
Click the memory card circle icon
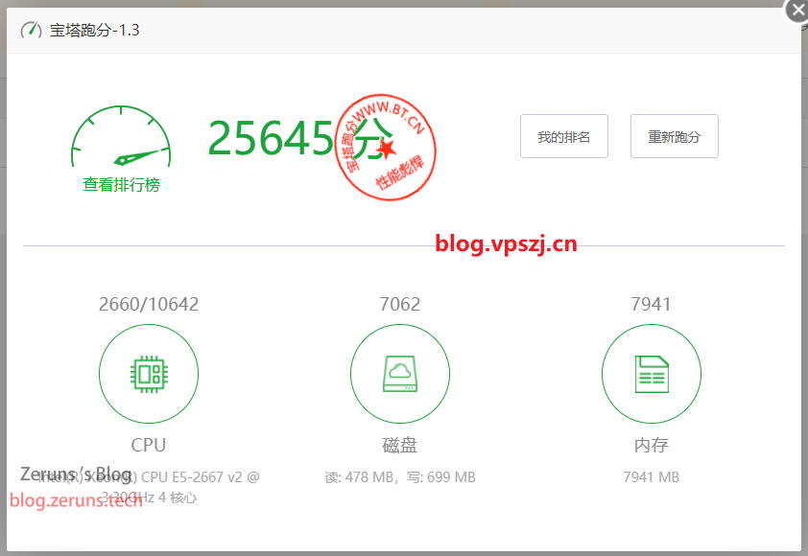coord(652,374)
